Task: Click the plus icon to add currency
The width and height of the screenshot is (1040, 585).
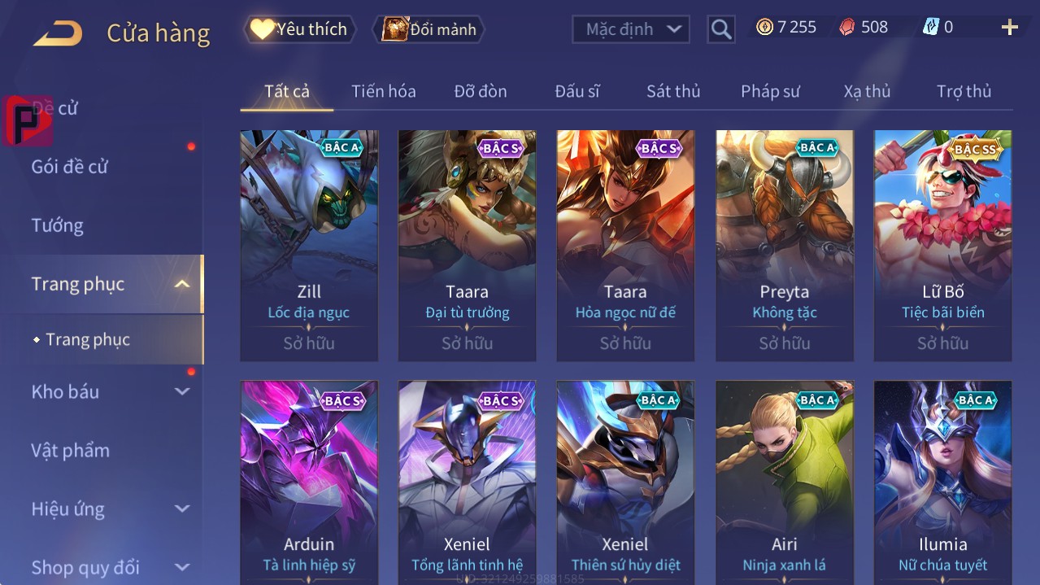Action: click(1009, 28)
